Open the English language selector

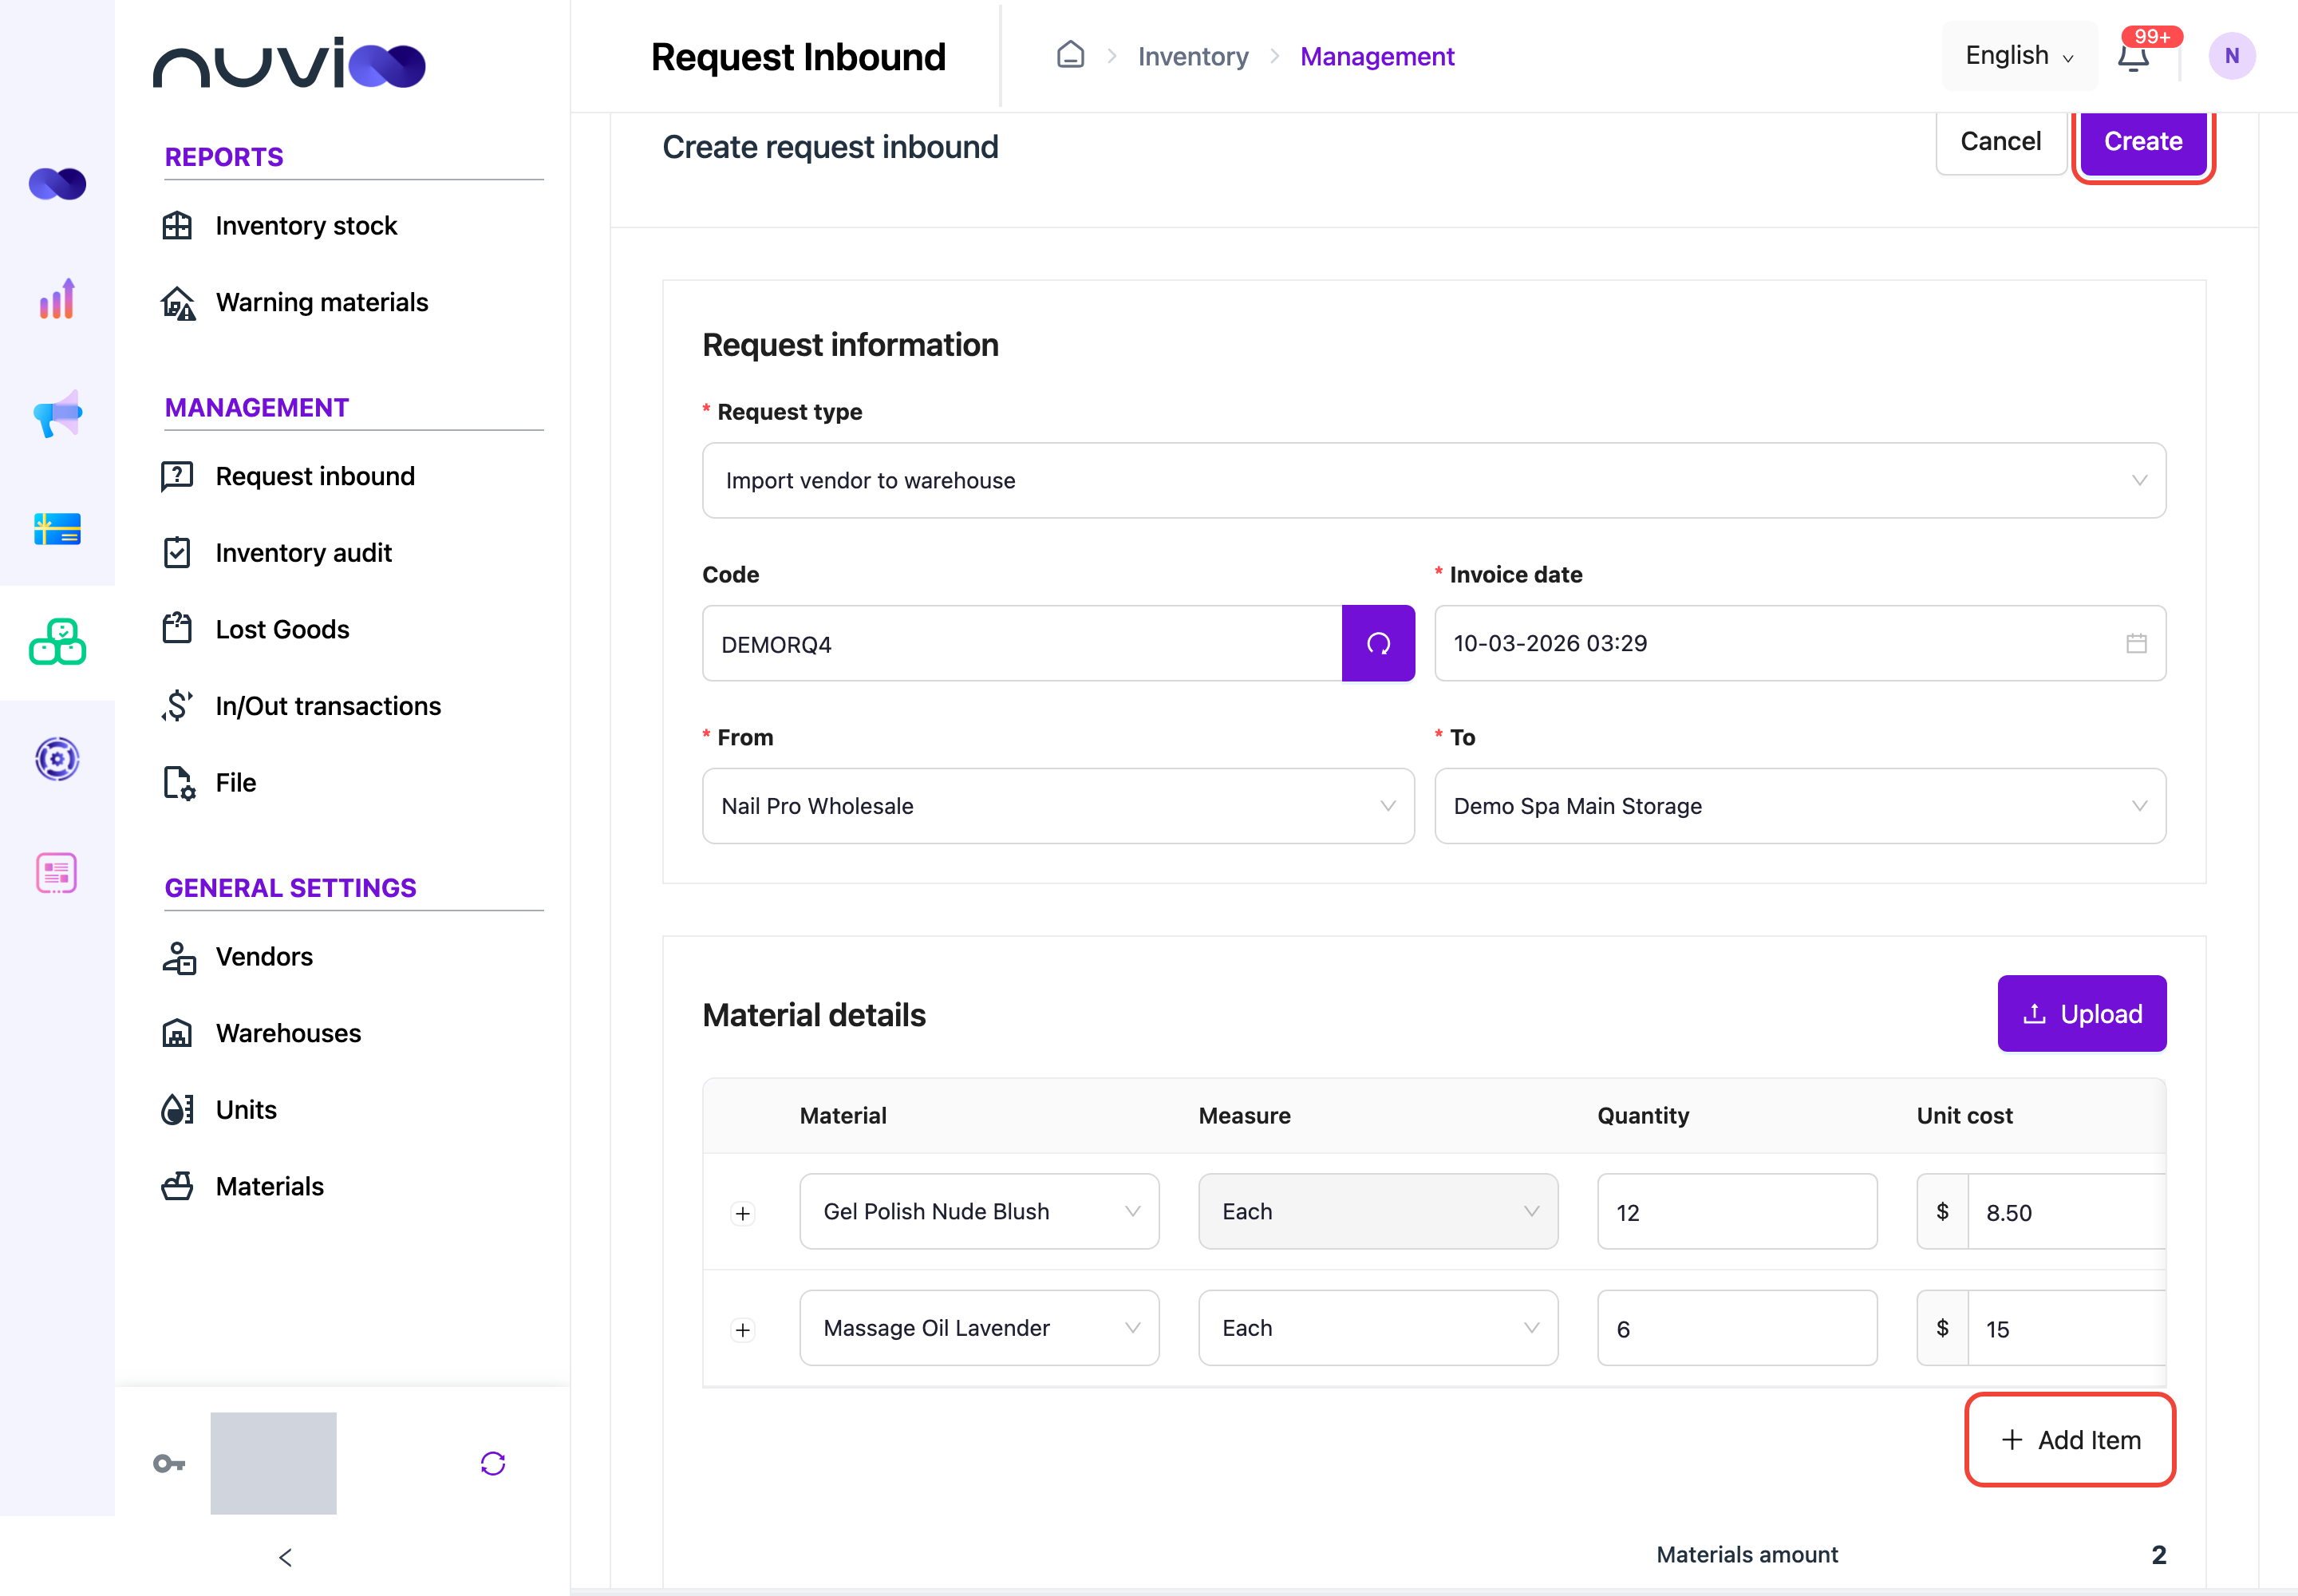(x=2019, y=56)
